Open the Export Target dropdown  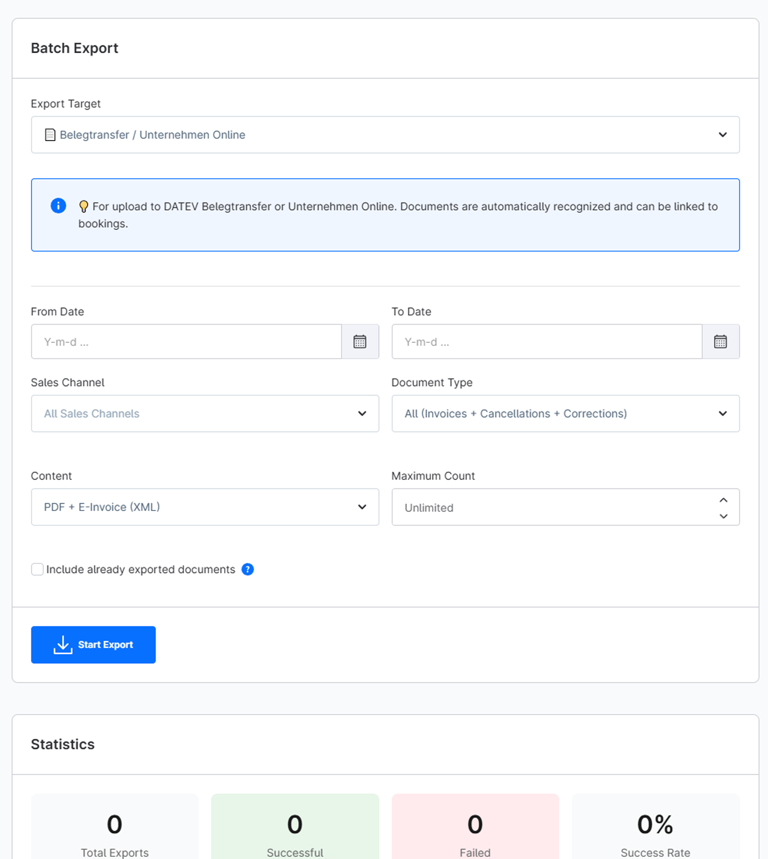tap(385, 135)
